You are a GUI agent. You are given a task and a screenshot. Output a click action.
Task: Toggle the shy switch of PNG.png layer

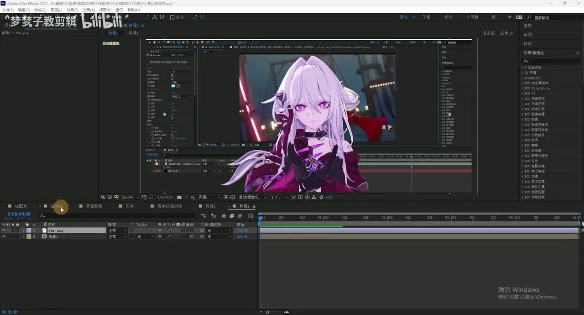point(160,231)
